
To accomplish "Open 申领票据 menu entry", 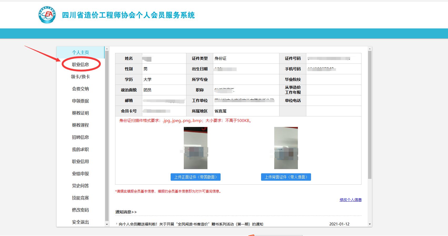I will coord(80,101).
